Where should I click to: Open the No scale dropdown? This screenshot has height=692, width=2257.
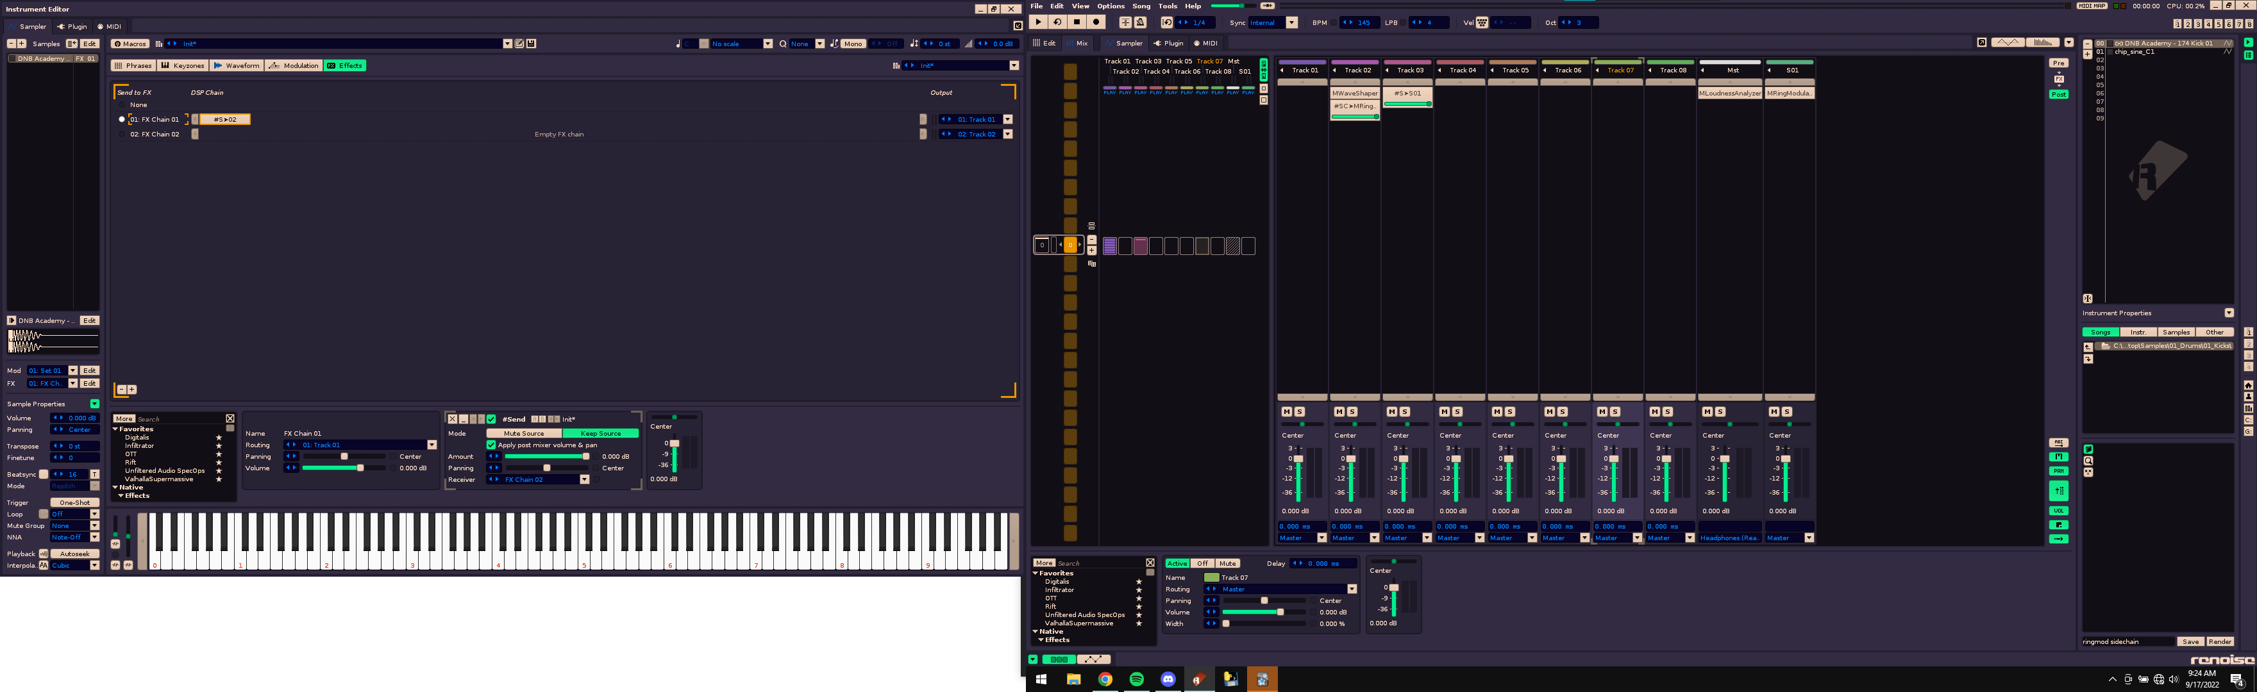[x=768, y=44]
